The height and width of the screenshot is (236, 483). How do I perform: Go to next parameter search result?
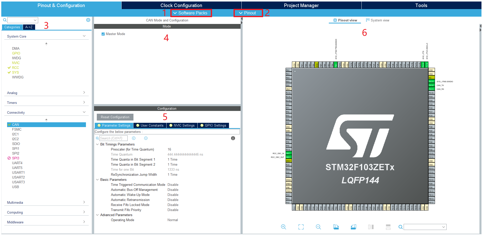coord(146,138)
